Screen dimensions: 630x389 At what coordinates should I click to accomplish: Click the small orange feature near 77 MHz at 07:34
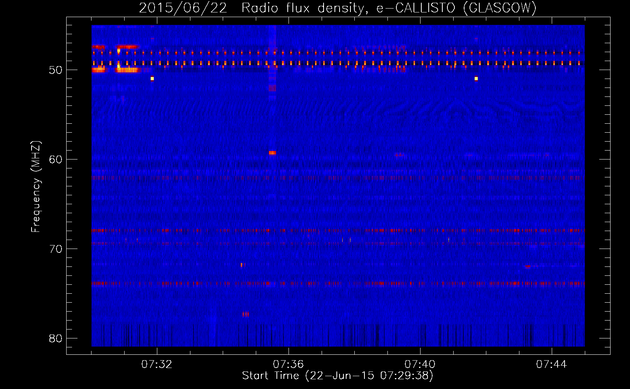click(246, 314)
